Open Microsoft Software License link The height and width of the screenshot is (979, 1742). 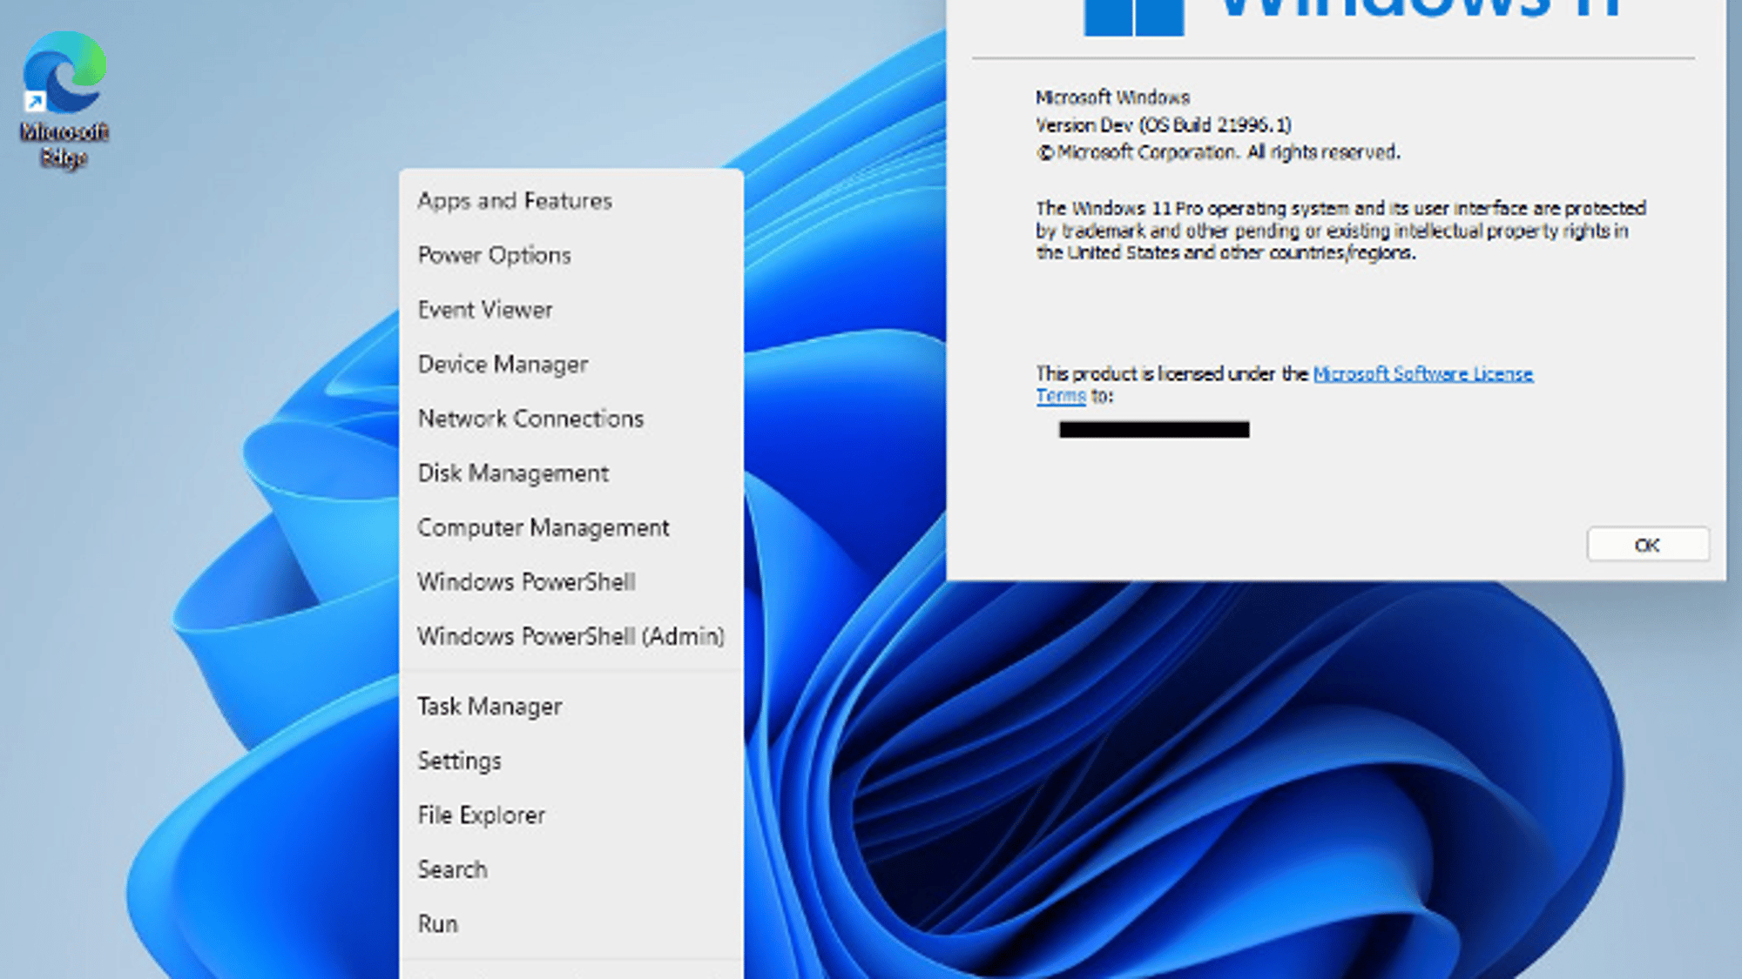pos(1422,374)
